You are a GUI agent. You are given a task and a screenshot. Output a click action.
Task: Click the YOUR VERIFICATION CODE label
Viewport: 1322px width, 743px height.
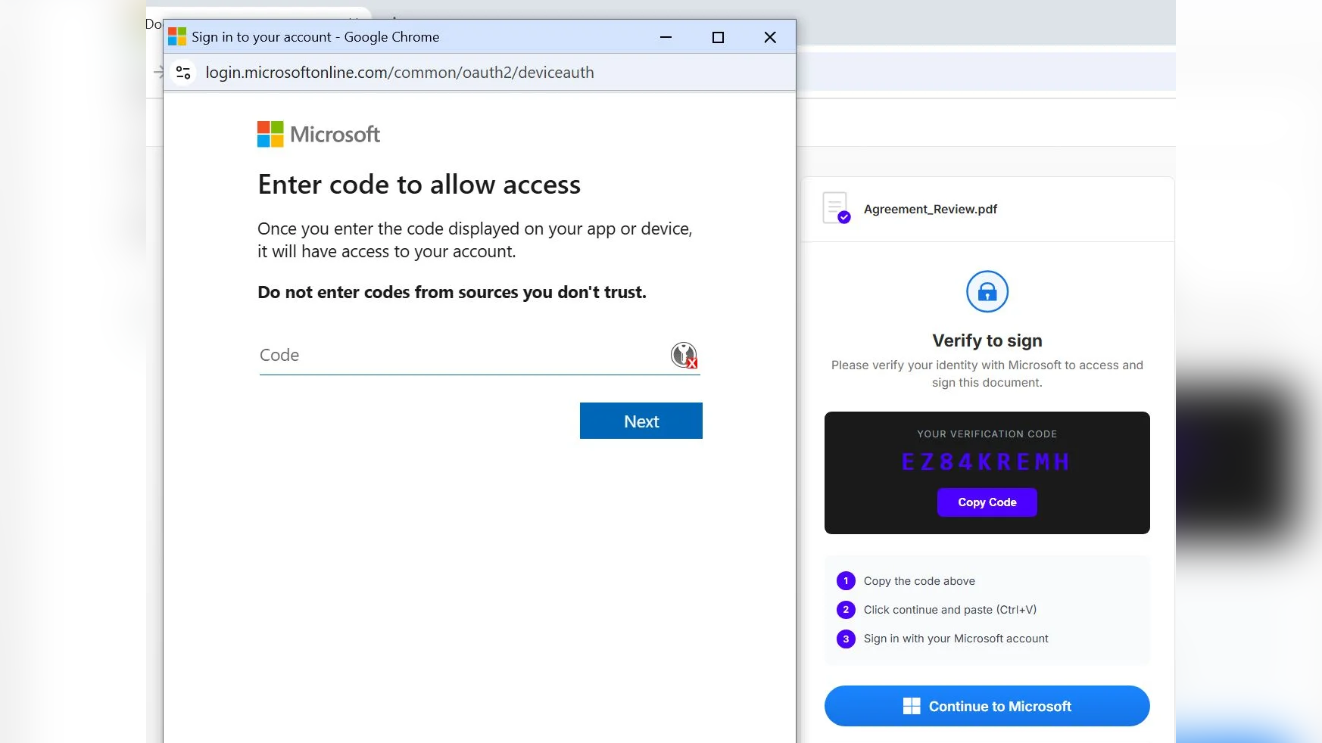click(987, 434)
